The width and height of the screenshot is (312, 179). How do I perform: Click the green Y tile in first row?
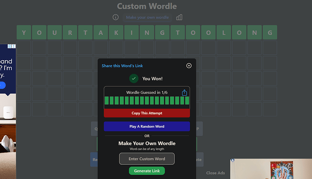pos(24,33)
